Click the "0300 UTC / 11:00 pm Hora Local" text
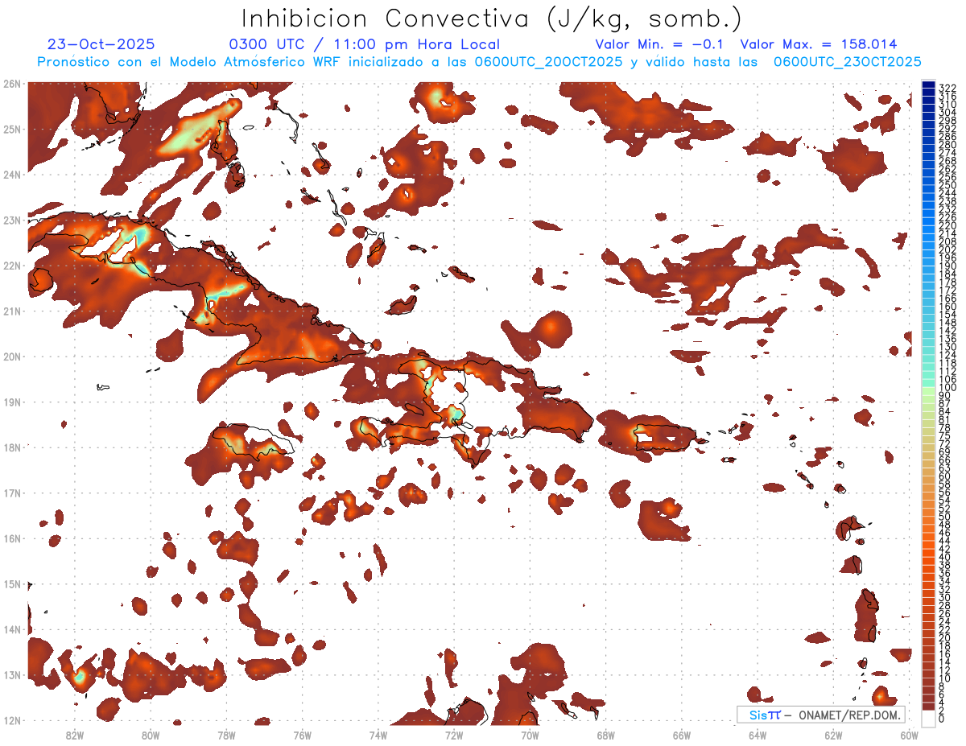Viewport: 966px width, 746px height. coord(364,45)
